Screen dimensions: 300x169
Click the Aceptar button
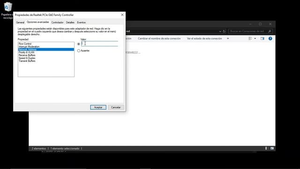[98, 108]
